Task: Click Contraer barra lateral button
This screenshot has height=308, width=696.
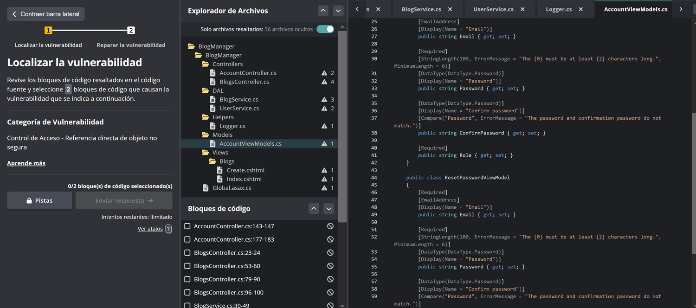Action: coord(45,14)
